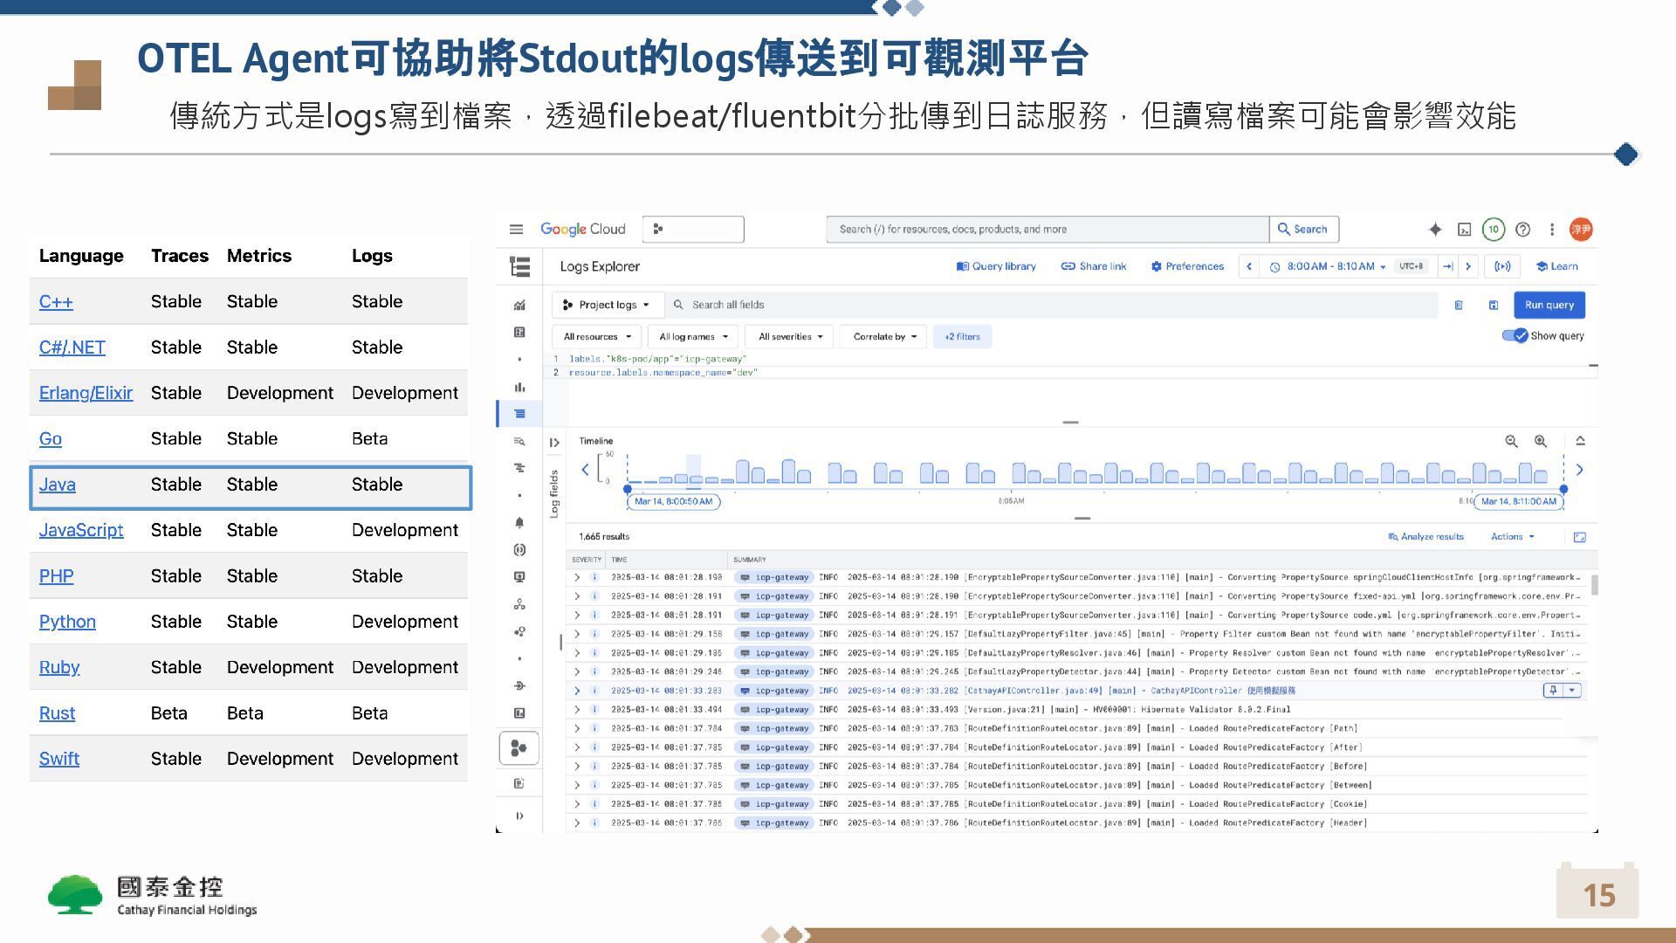
Task: Toggle the Show query switch
Action: tap(1515, 336)
